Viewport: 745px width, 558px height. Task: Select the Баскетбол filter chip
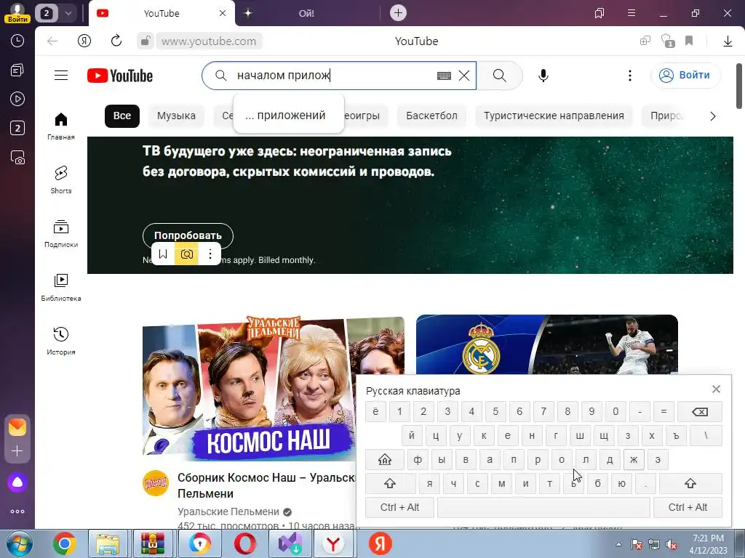pyautogui.click(x=431, y=116)
